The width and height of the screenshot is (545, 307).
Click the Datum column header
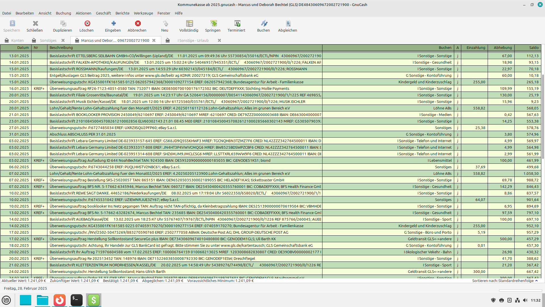tap(16, 48)
